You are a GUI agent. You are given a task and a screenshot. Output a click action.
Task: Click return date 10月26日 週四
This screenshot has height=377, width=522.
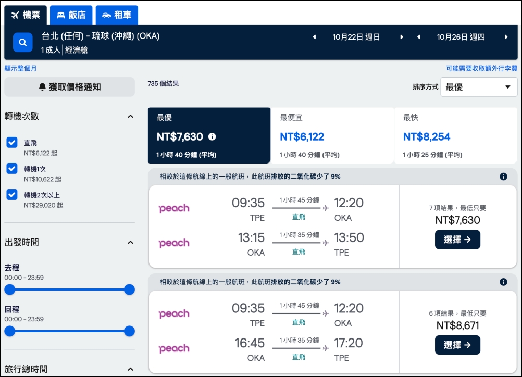(x=461, y=37)
